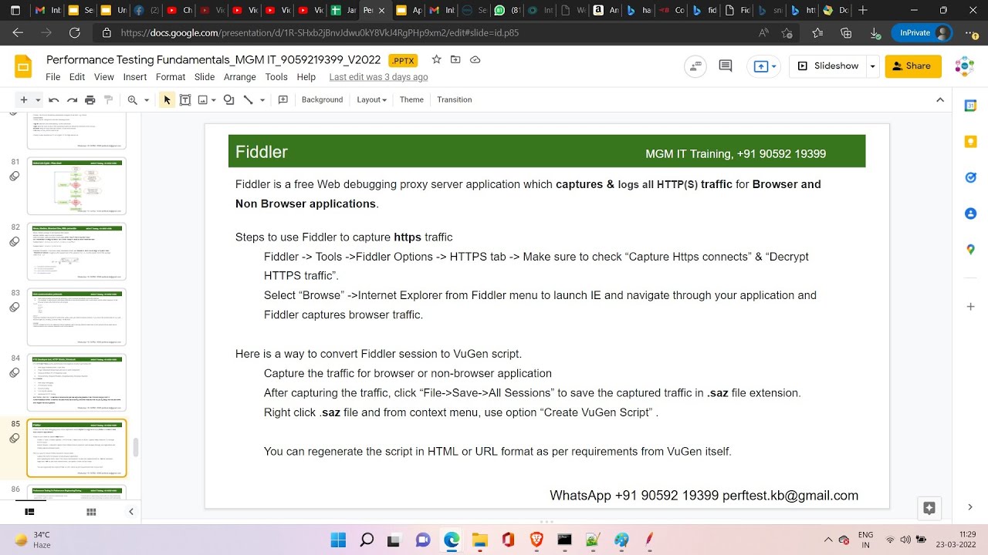Open the Insert menu

coord(134,77)
